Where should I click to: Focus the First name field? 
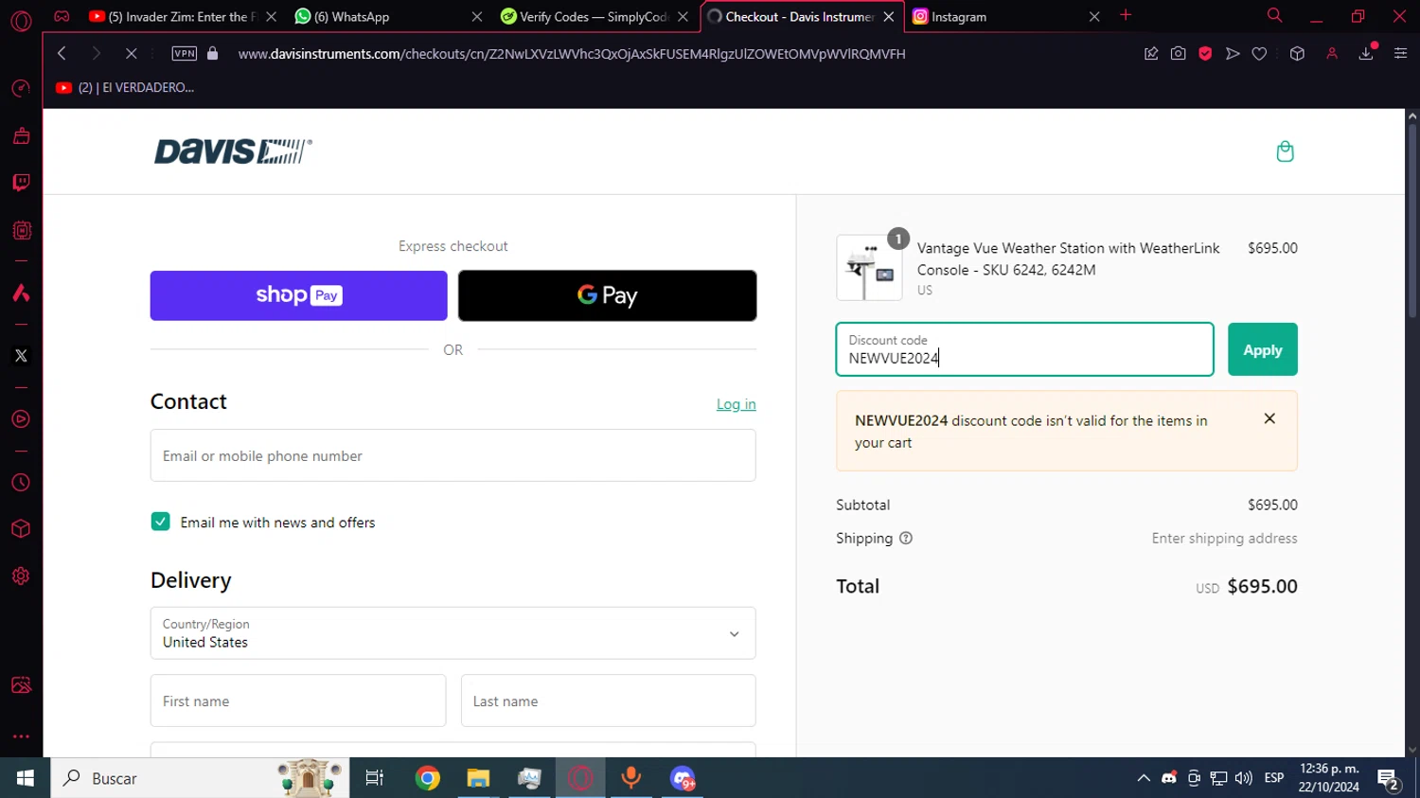298,700
